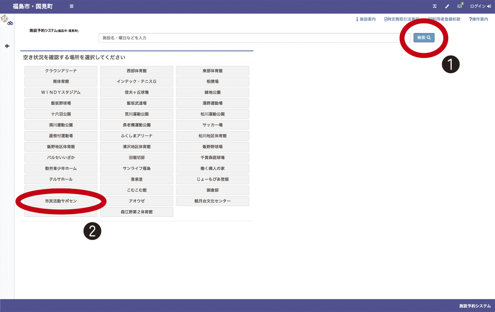495x312 pixels.
Task: Open the mail notifications showing 3 unread
Action: click(459, 6)
